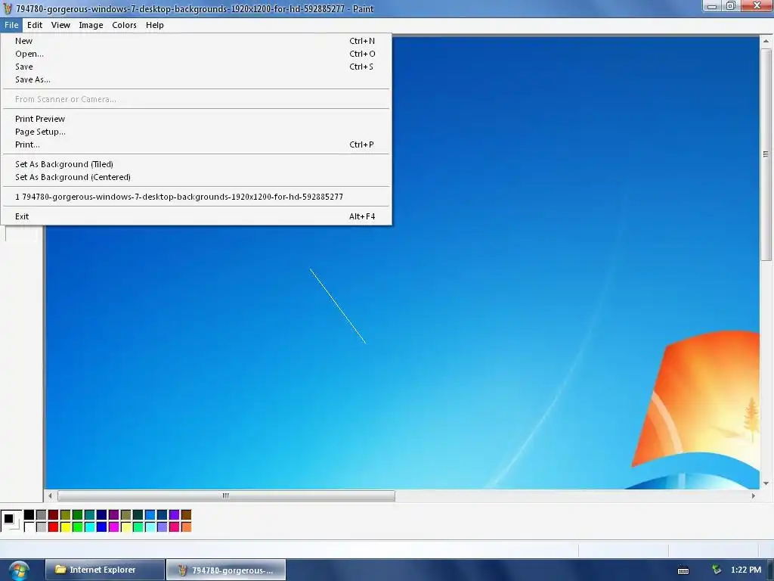Select Set As Background (Tiled)
The image size is (774, 581).
coord(196,164)
